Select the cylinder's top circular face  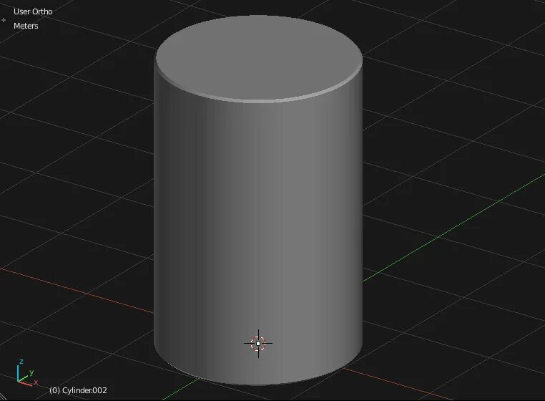point(259,57)
